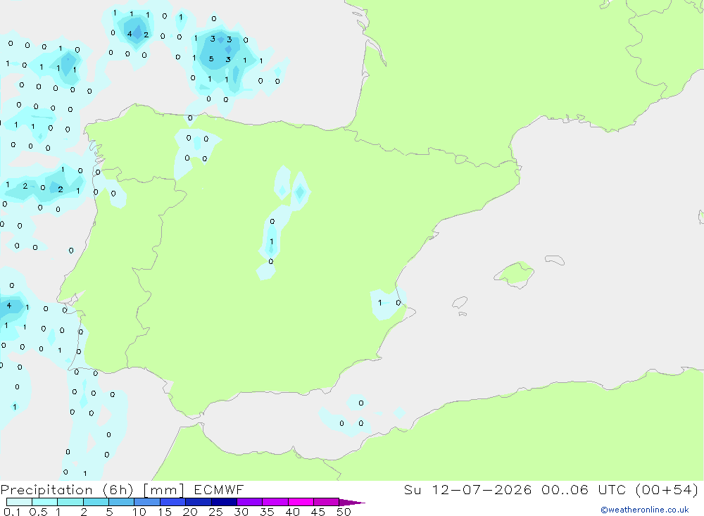Click the "(00+54)" forecast offset text

point(667,489)
